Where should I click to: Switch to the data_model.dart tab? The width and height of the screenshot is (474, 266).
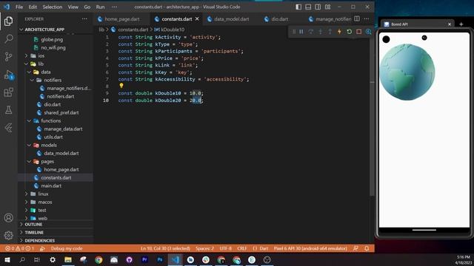[x=232, y=19]
